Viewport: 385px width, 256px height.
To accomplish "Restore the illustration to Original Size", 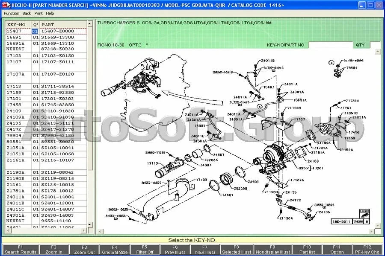I will pos(114,249).
